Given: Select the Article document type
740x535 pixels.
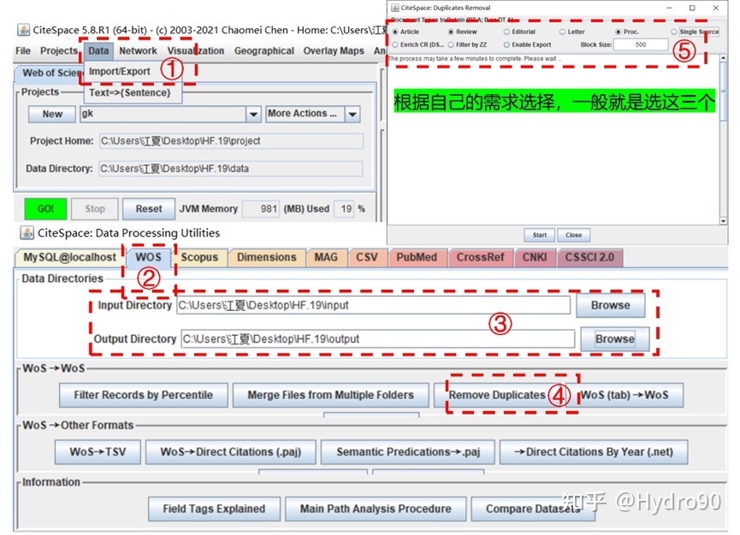Looking at the screenshot, I should (x=395, y=32).
